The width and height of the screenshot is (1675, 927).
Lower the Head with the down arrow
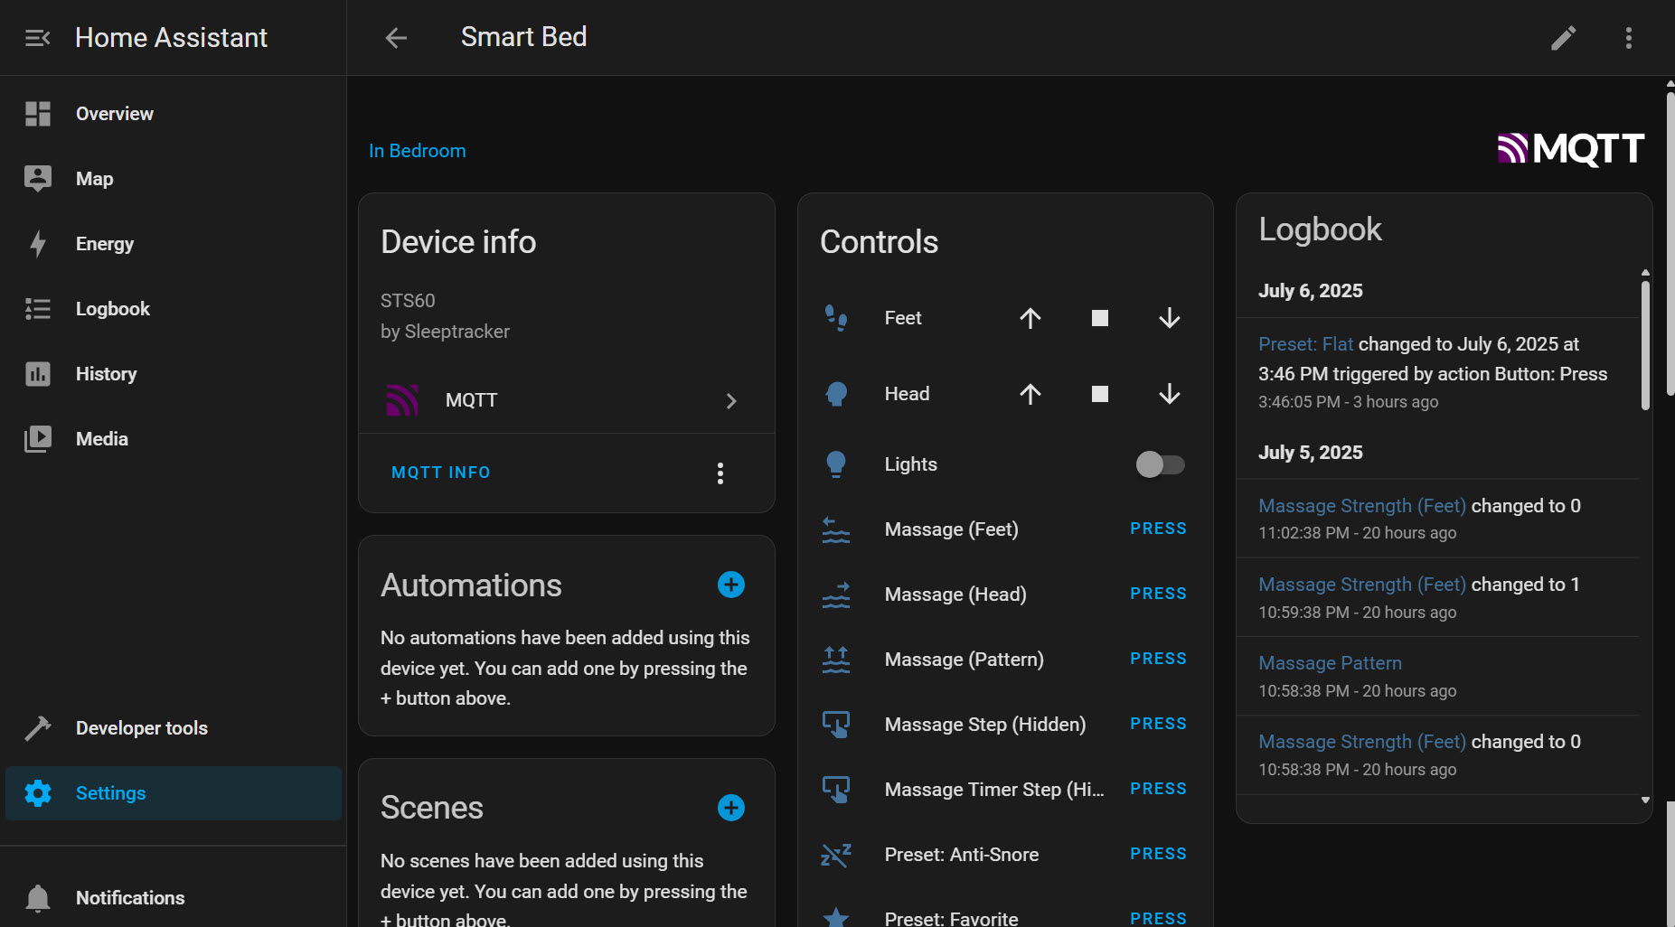pos(1170,394)
